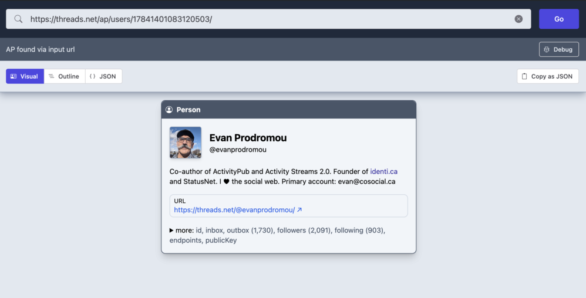Click the Person header icon
The width and height of the screenshot is (586, 298).
coord(169,110)
